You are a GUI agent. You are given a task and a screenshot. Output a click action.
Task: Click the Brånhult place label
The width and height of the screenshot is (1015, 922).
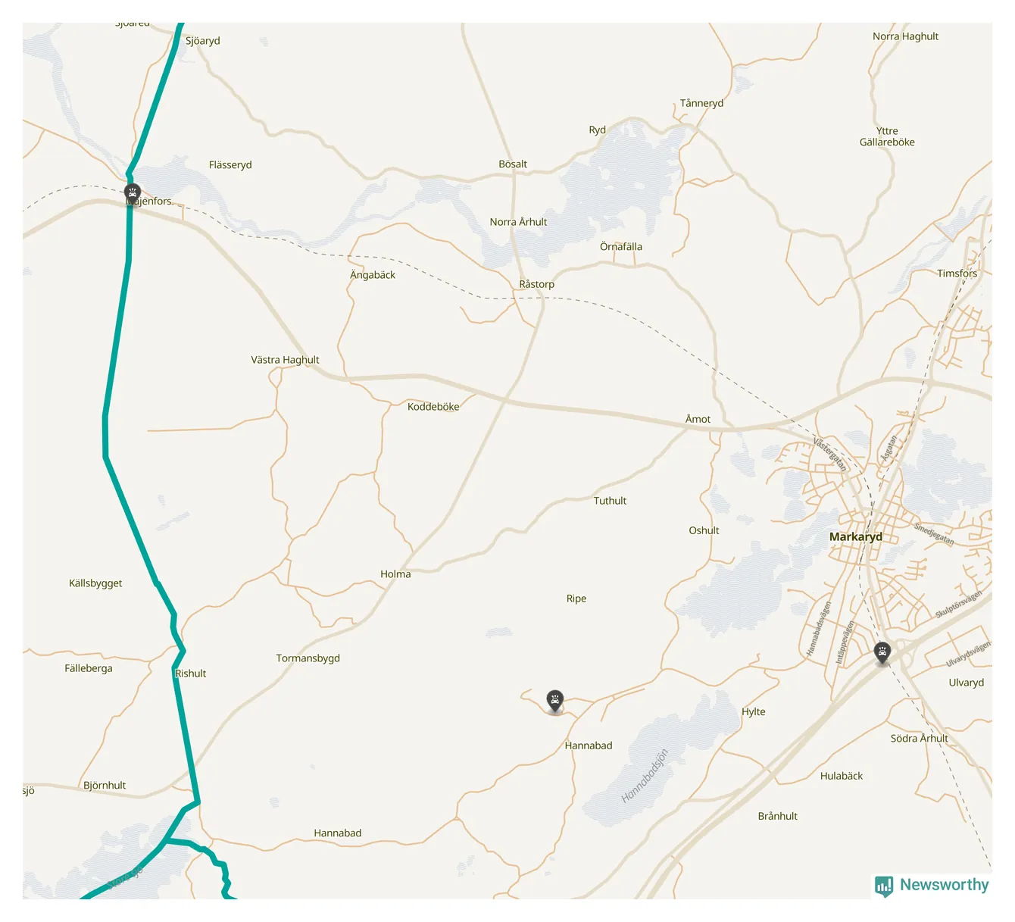coord(778,816)
